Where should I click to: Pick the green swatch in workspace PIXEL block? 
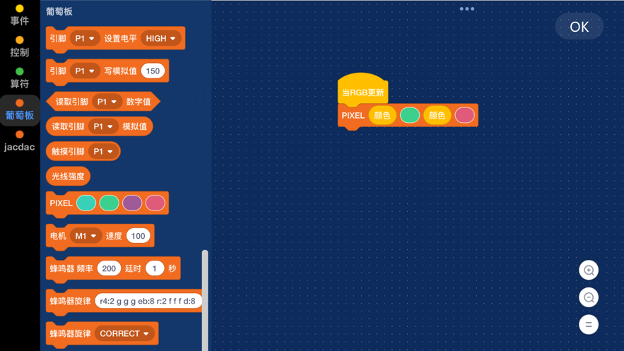410,115
